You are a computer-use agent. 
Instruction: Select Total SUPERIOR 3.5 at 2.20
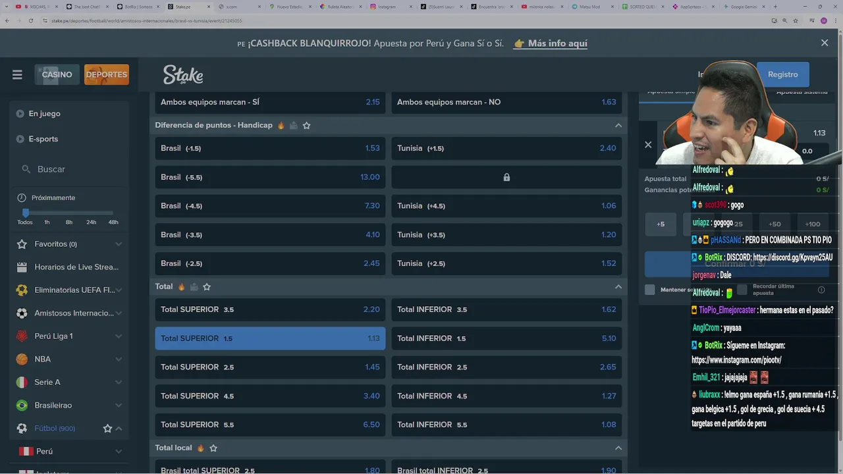pyautogui.click(x=270, y=309)
